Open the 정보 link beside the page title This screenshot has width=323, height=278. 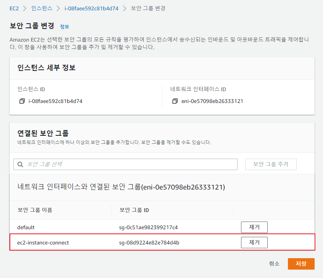point(64,27)
